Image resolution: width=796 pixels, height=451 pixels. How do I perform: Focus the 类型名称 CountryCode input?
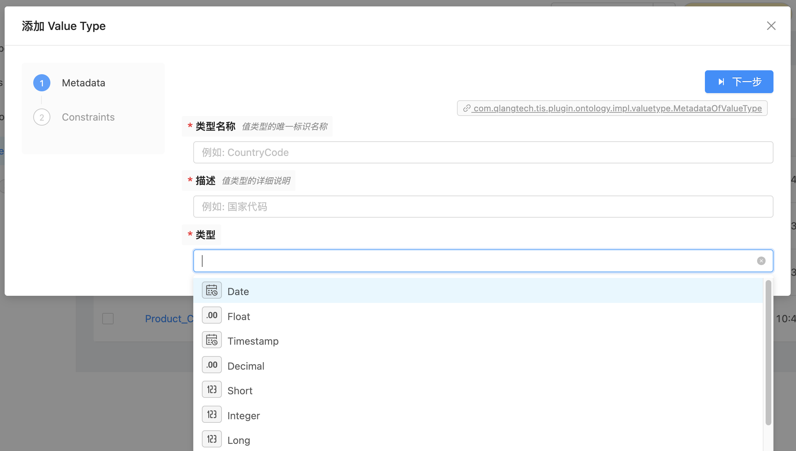pos(483,152)
